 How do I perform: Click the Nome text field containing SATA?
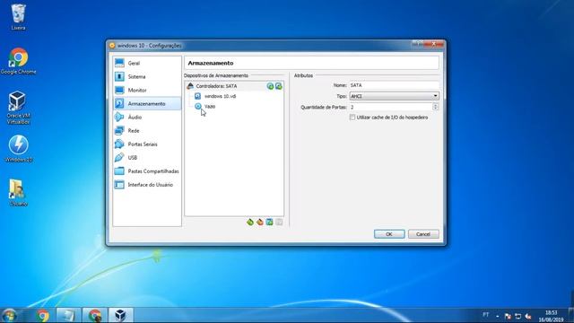[394, 85]
